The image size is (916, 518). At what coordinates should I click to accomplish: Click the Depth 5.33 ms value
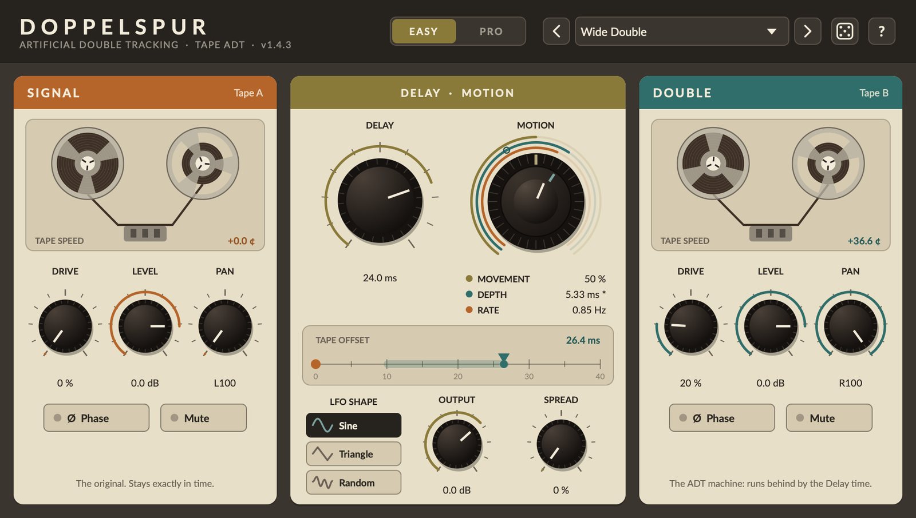point(585,294)
